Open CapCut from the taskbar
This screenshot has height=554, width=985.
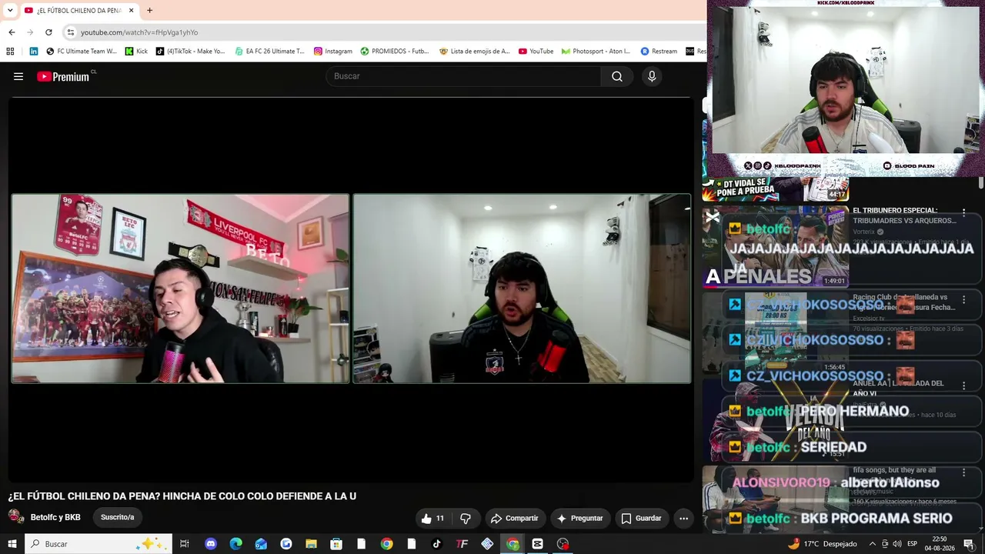tap(537, 544)
